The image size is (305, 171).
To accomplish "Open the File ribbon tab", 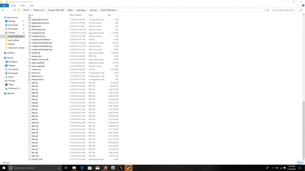I will tap(4, 5).
